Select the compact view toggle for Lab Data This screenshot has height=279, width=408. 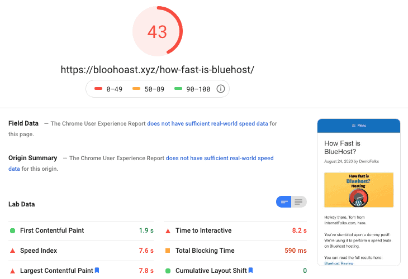click(284, 202)
